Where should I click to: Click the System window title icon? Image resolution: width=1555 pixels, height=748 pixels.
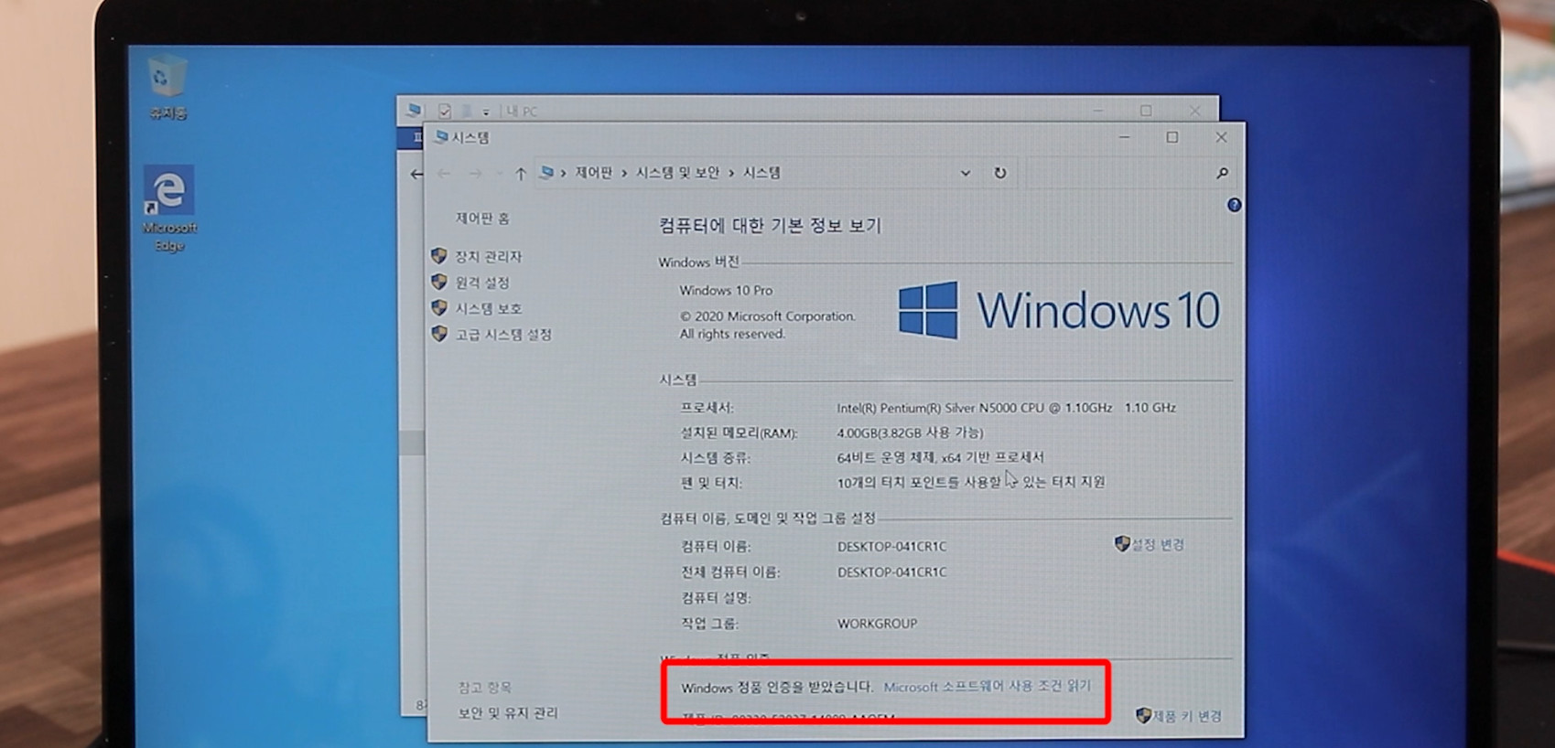(441, 137)
